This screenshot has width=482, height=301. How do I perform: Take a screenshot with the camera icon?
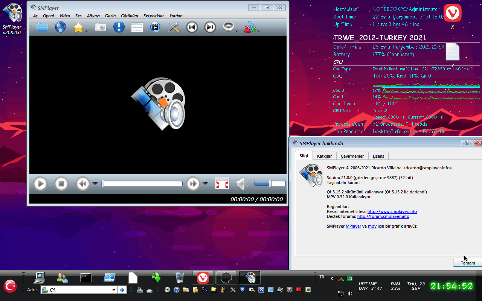[x=101, y=27]
